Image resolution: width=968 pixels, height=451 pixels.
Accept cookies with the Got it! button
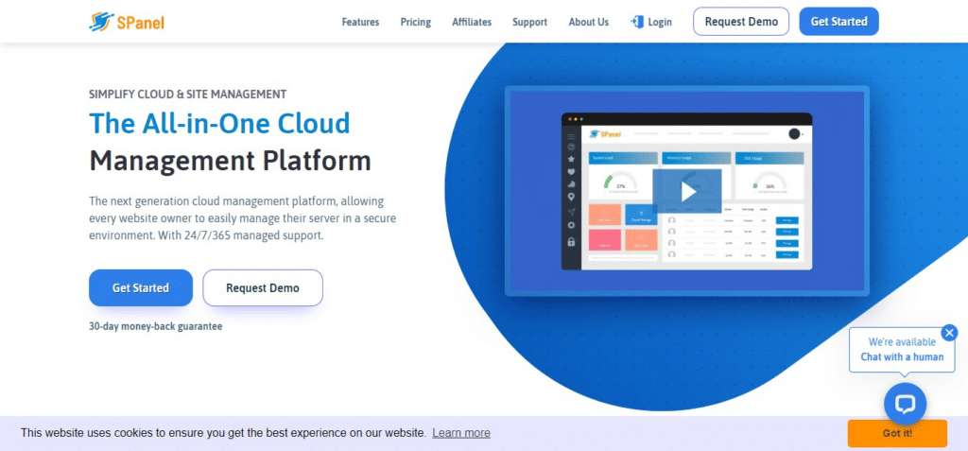click(x=897, y=433)
